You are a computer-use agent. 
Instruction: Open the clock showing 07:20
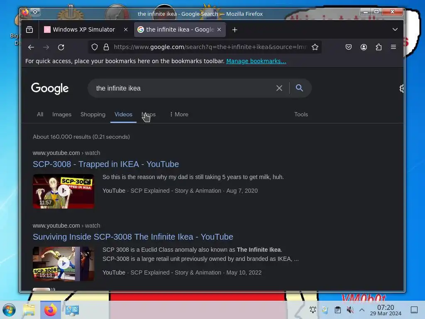coord(386,310)
